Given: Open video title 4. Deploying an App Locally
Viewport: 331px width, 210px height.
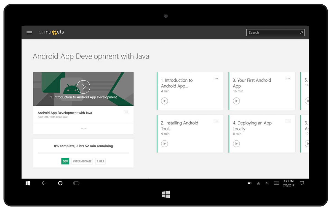Looking at the screenshot, I should tap(252, 126).
